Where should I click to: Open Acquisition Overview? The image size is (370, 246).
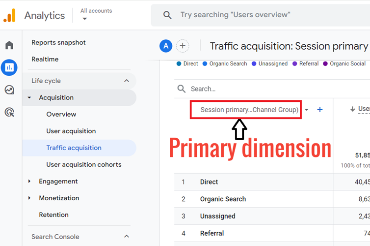coord(61,114)
